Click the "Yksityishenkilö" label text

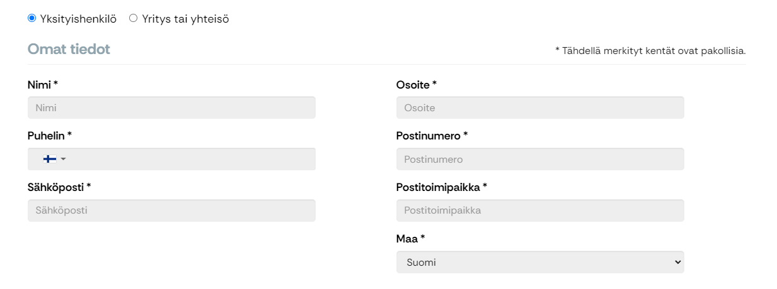coord(78,19)
